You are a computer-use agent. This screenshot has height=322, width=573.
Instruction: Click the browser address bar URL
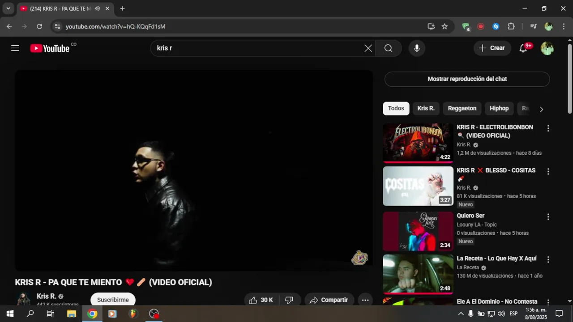pos(115,26)
